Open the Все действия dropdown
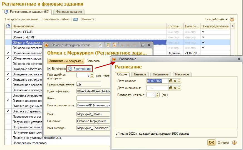This screenshot has width=243, height=150. (x=216, y=19)
